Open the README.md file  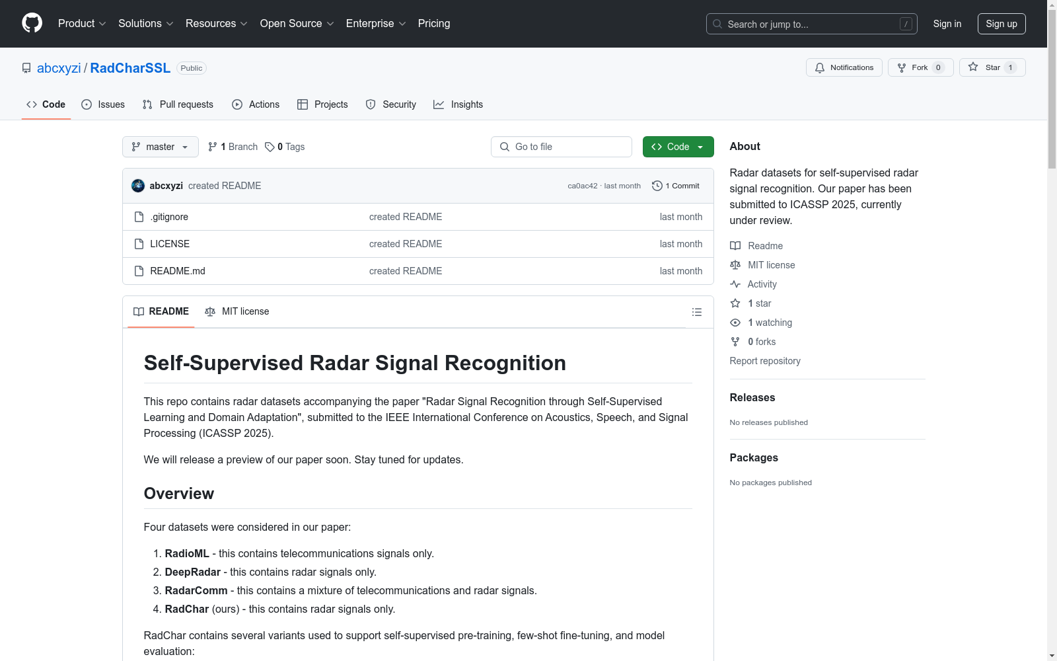[x=178, y=271]
